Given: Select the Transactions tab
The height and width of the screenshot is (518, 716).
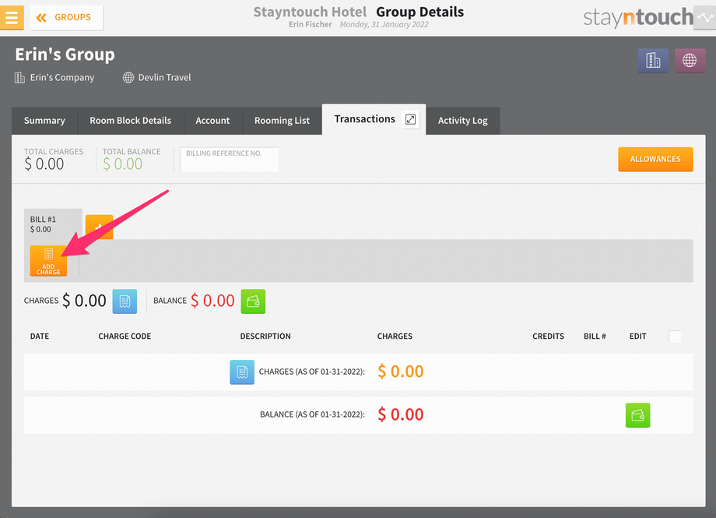Looking at the screenshot, I should pyautogui.click(x=365, y=119).
